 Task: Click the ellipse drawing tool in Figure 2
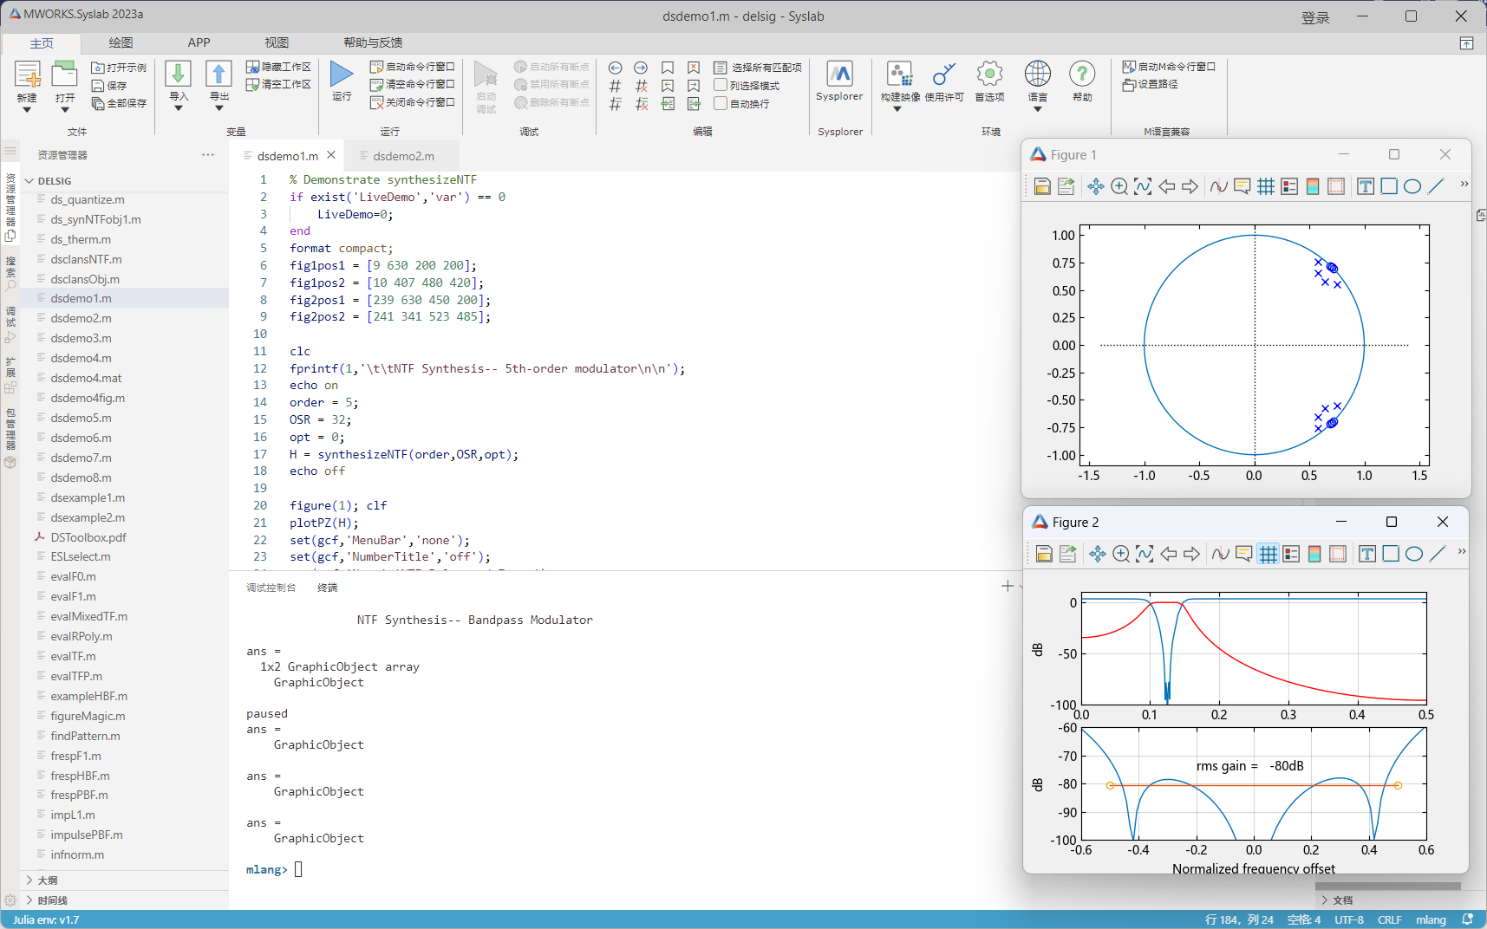tap(1413, 555)
